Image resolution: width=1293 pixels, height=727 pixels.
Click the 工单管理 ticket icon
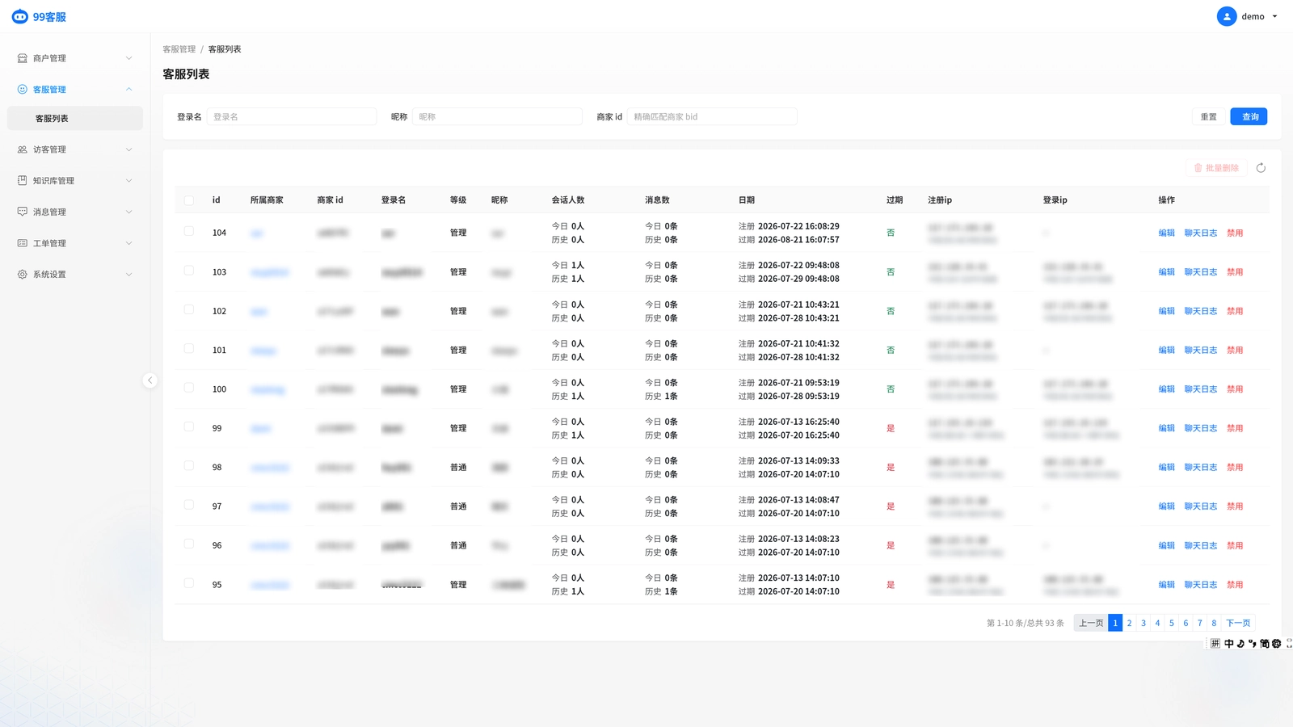(x=23, y=243)
